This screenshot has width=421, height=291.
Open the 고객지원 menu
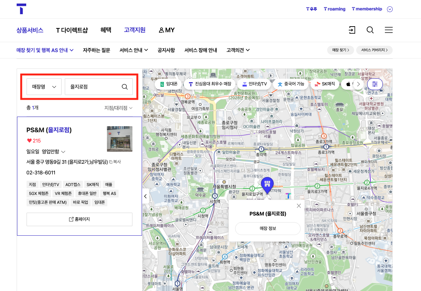tap(135, 30)
